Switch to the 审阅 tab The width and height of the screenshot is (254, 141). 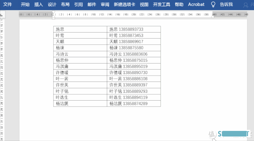105,4
